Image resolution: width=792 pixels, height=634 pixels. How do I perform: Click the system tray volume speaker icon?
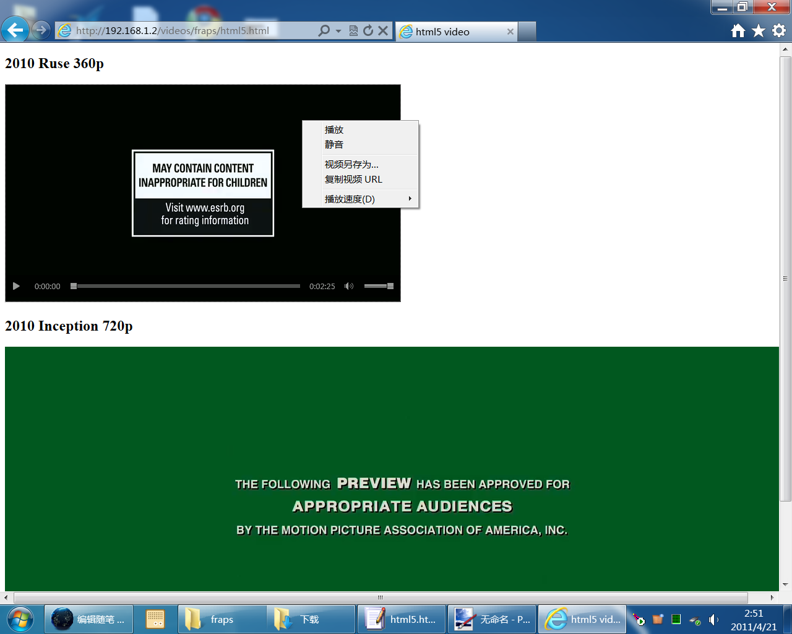pyautogui.click(x=714, y=620)
